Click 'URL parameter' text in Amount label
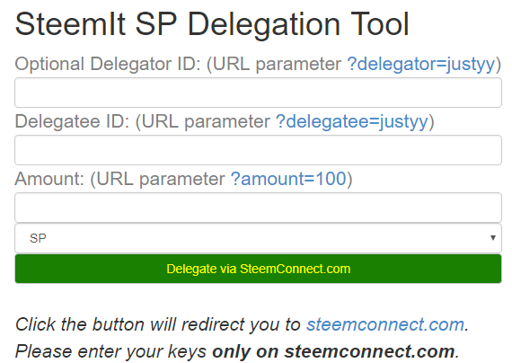Screen dimensions: 512x363 coord(161,179)
